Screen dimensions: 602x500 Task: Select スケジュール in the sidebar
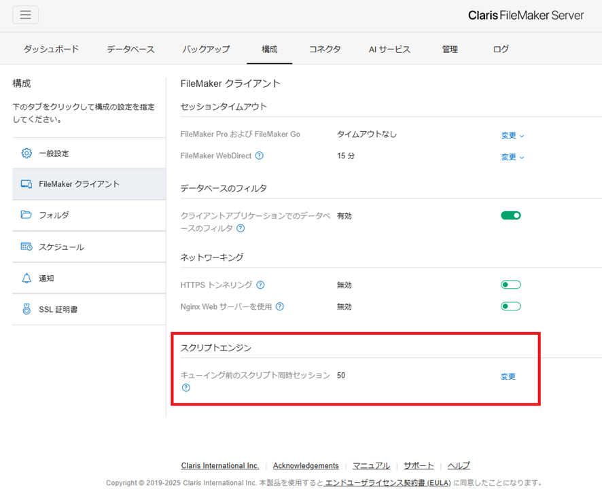[89, 247]
